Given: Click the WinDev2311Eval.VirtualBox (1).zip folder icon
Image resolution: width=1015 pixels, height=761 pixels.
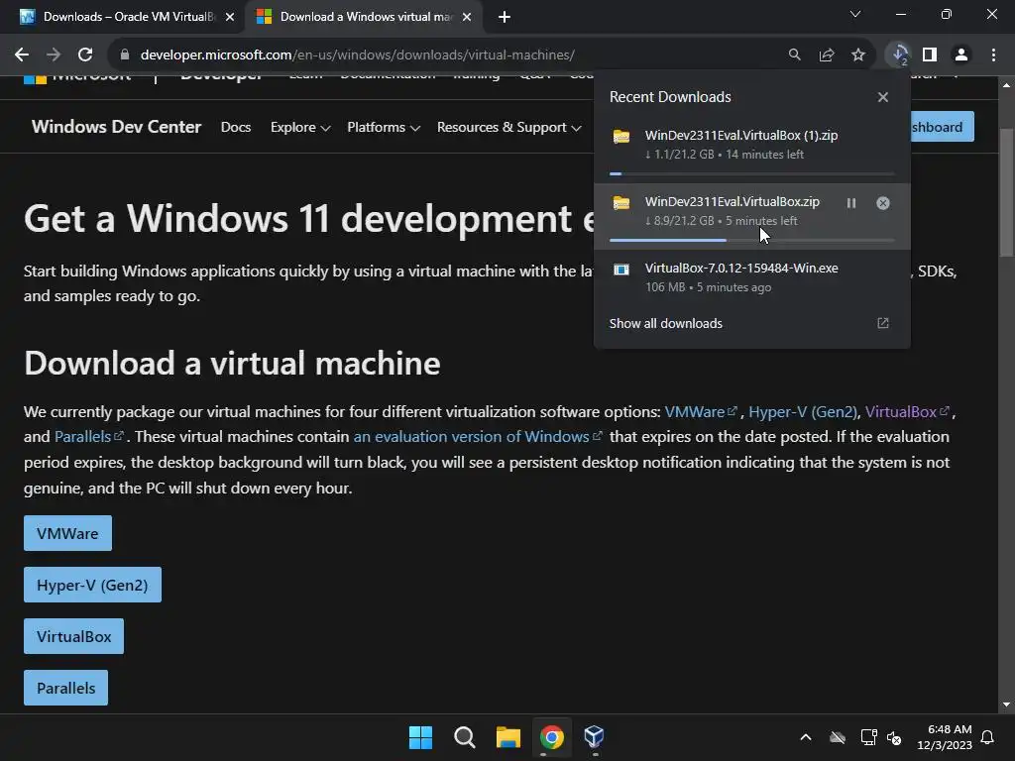Looking at the screenshot, I should click(x=621, y=137).
